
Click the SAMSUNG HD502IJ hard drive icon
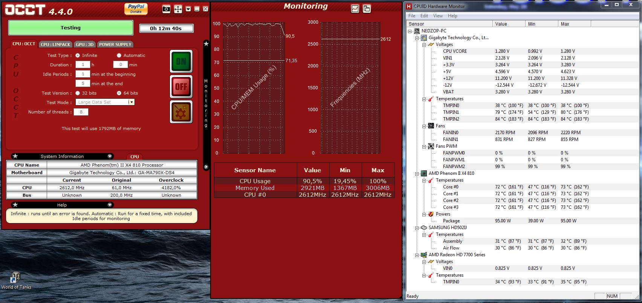pos(424,228)
